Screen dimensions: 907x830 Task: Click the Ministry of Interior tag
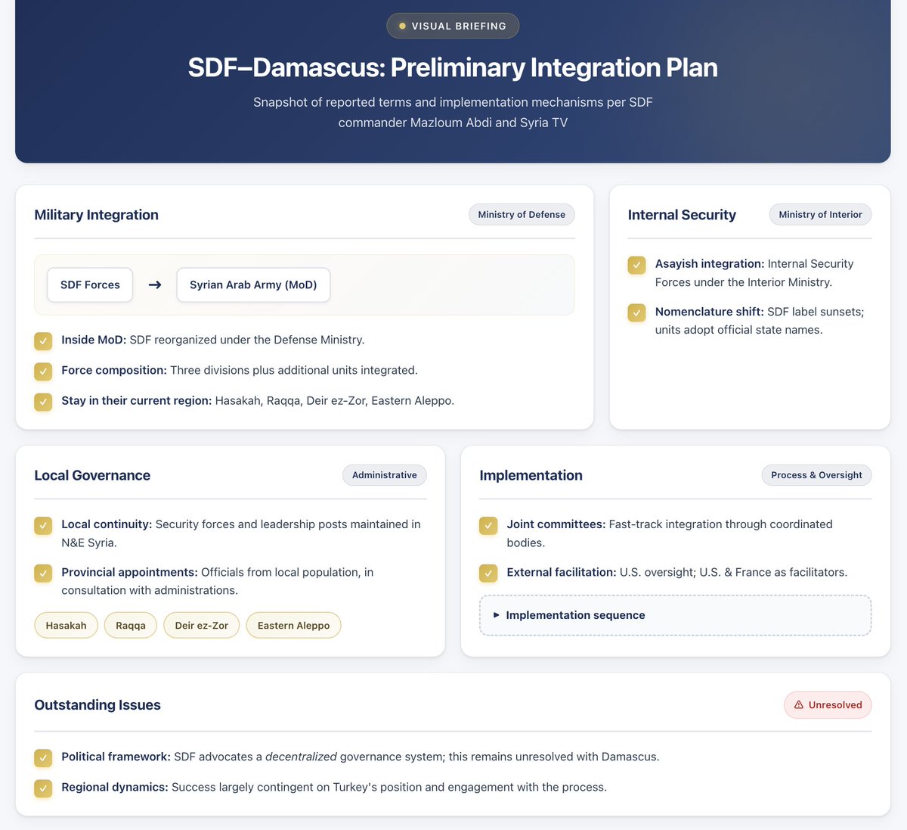[820, 215]
